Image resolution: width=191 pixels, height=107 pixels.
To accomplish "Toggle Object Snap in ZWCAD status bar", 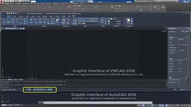I will [37, 89].
